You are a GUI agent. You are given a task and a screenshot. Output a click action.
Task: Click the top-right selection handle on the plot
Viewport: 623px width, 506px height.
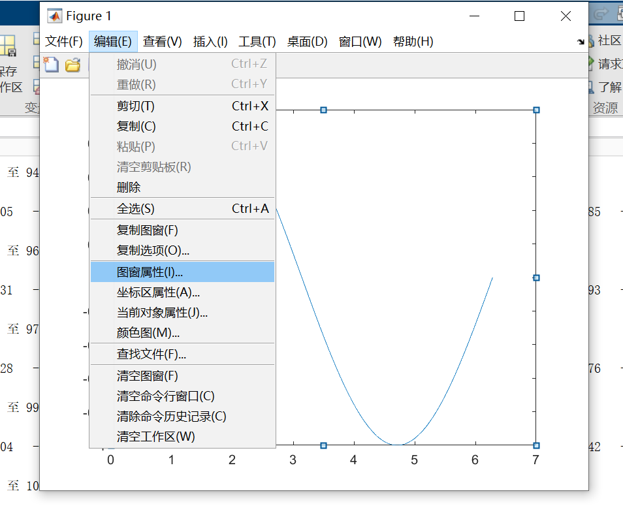pos(536,110)
